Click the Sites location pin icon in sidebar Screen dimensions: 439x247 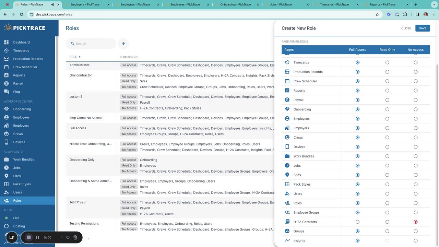pos(6,176)
